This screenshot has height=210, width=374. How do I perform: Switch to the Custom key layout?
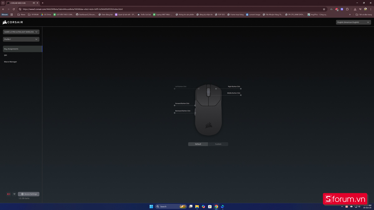218,144
